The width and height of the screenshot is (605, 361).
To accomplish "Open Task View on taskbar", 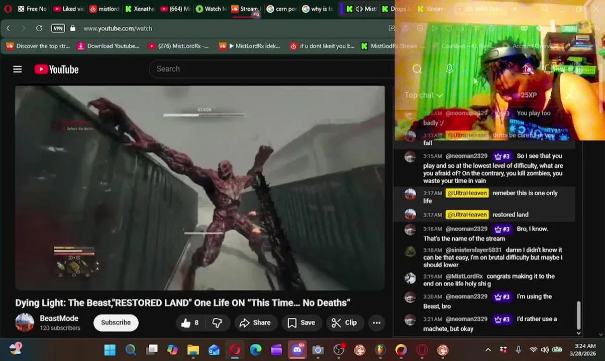I will pos(152,349).
